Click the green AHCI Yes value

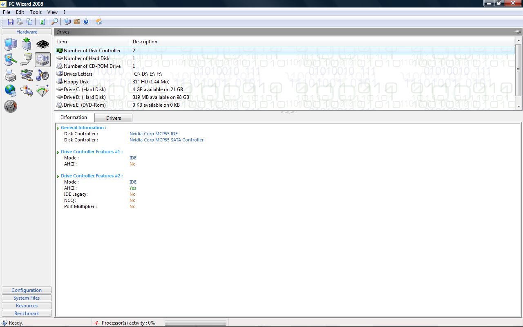(x=133, y=188)
